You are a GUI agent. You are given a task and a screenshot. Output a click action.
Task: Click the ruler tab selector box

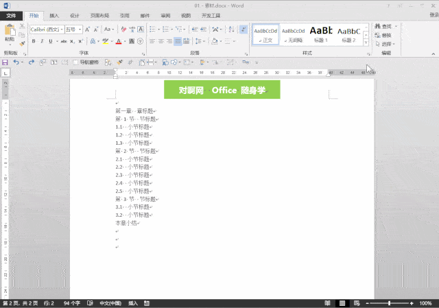(5, 73)
